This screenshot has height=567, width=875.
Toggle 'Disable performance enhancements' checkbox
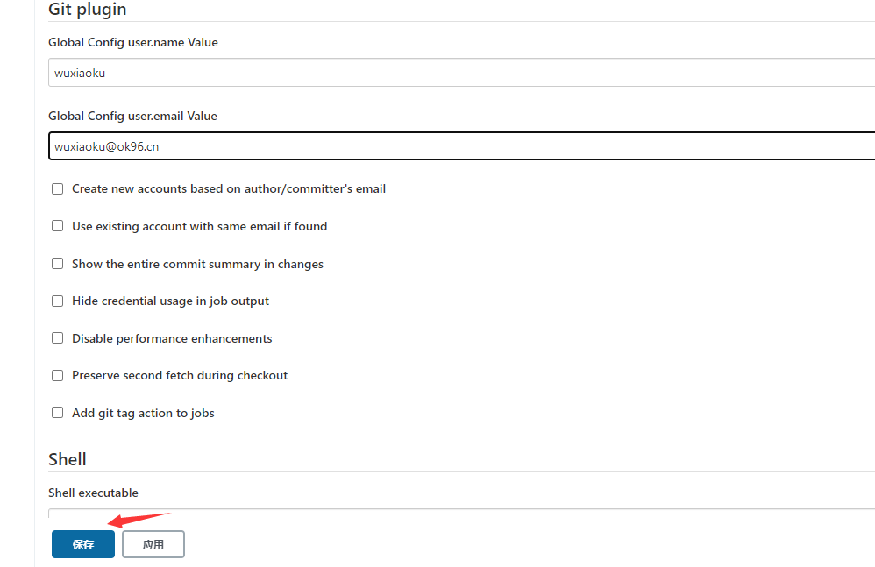tap(58, 338)
